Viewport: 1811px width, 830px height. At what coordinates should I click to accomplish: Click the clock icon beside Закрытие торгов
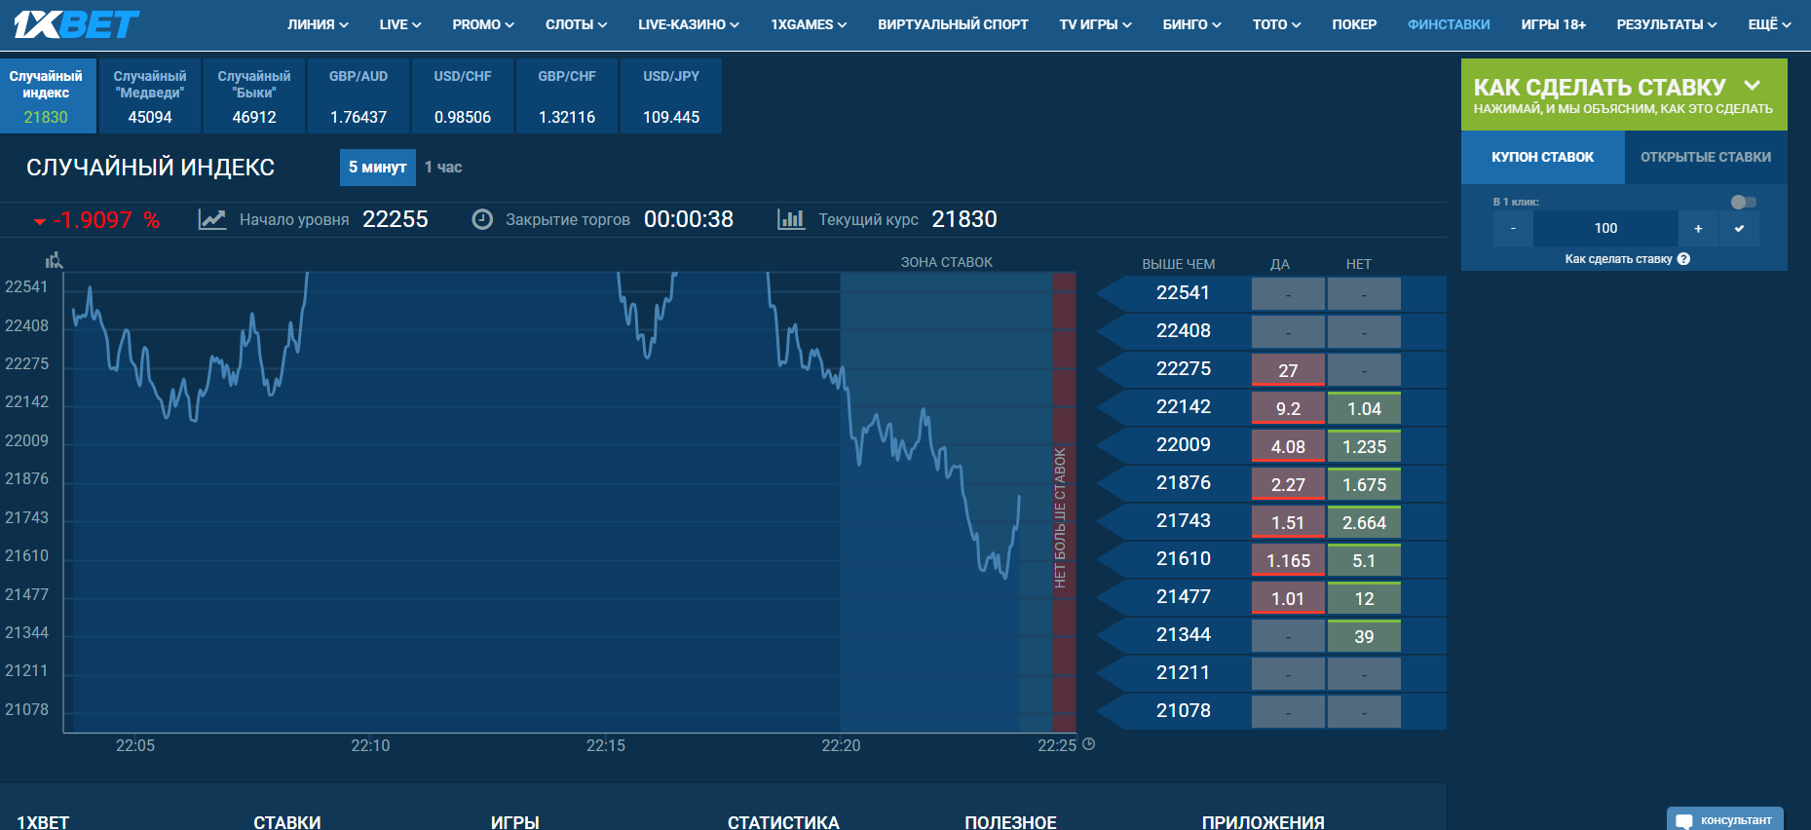tap(482, 219)
